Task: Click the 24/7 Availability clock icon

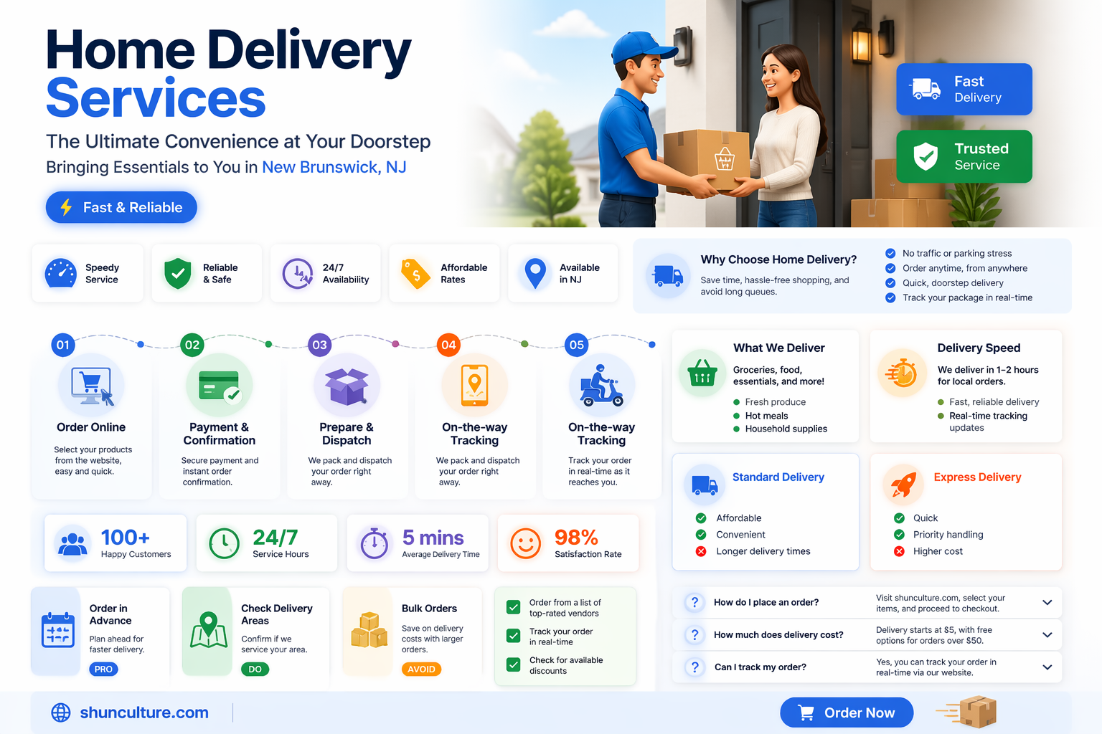Action: [297, 273]
